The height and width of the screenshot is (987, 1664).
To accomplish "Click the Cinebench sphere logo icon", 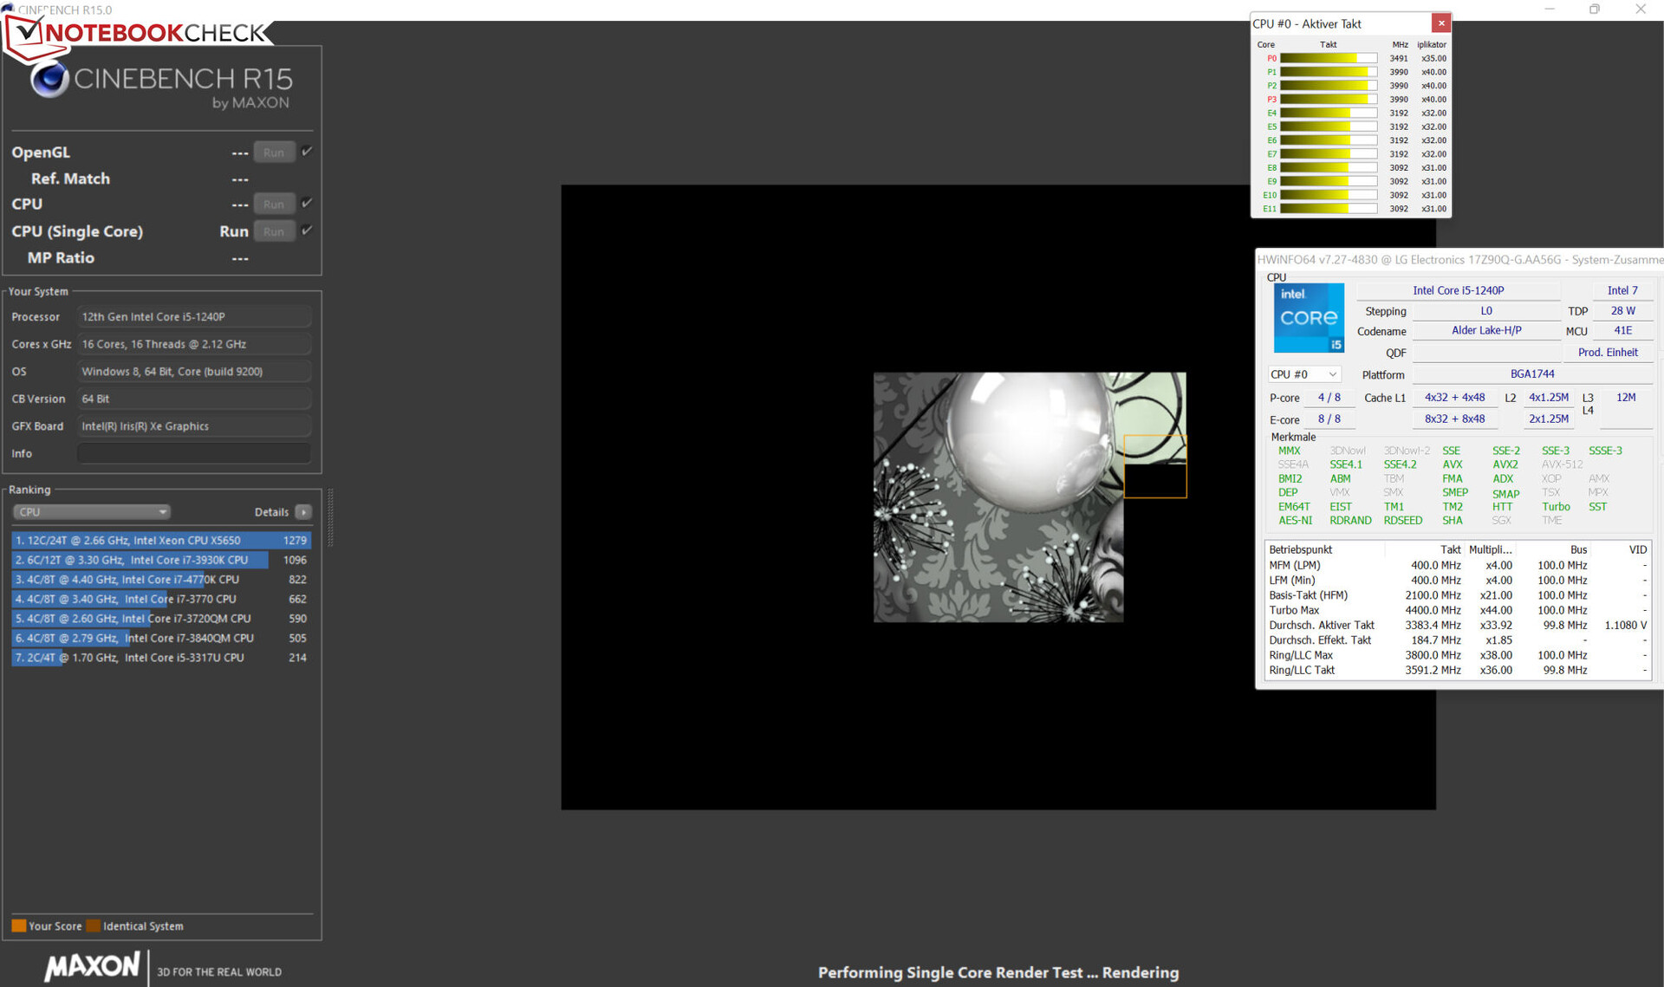I will click(x=49, y=80).
